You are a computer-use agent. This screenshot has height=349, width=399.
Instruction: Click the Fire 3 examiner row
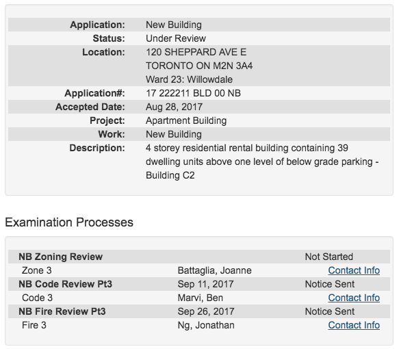[x=199, y=325]
